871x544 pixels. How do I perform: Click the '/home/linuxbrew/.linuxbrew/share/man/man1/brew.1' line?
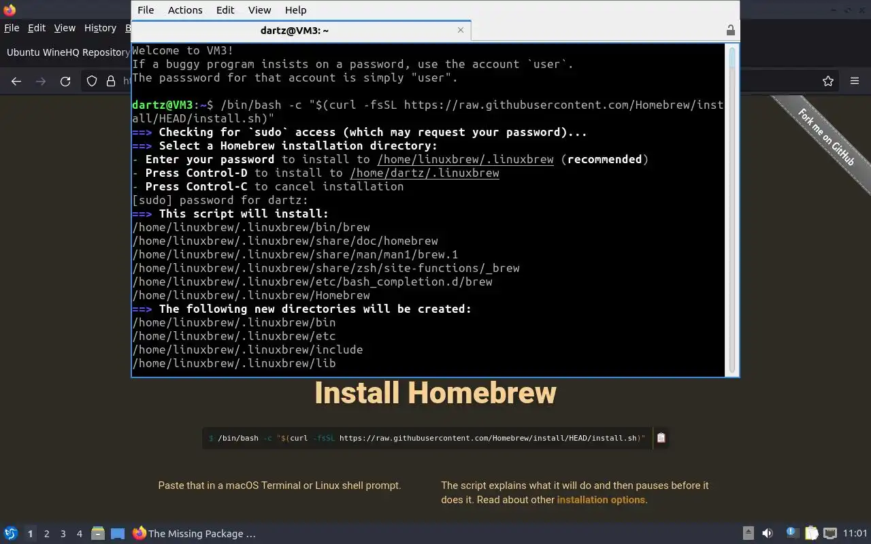[295, 254]
